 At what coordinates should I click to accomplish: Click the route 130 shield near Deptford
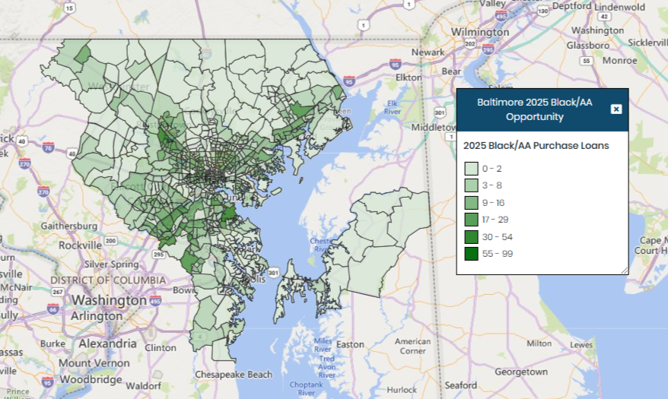pyautogui.click(x=542, y=11)
